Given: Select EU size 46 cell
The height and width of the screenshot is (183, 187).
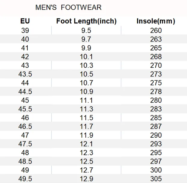Looking at the screenshot, I should pyautogui.click(x=25, y=118).
